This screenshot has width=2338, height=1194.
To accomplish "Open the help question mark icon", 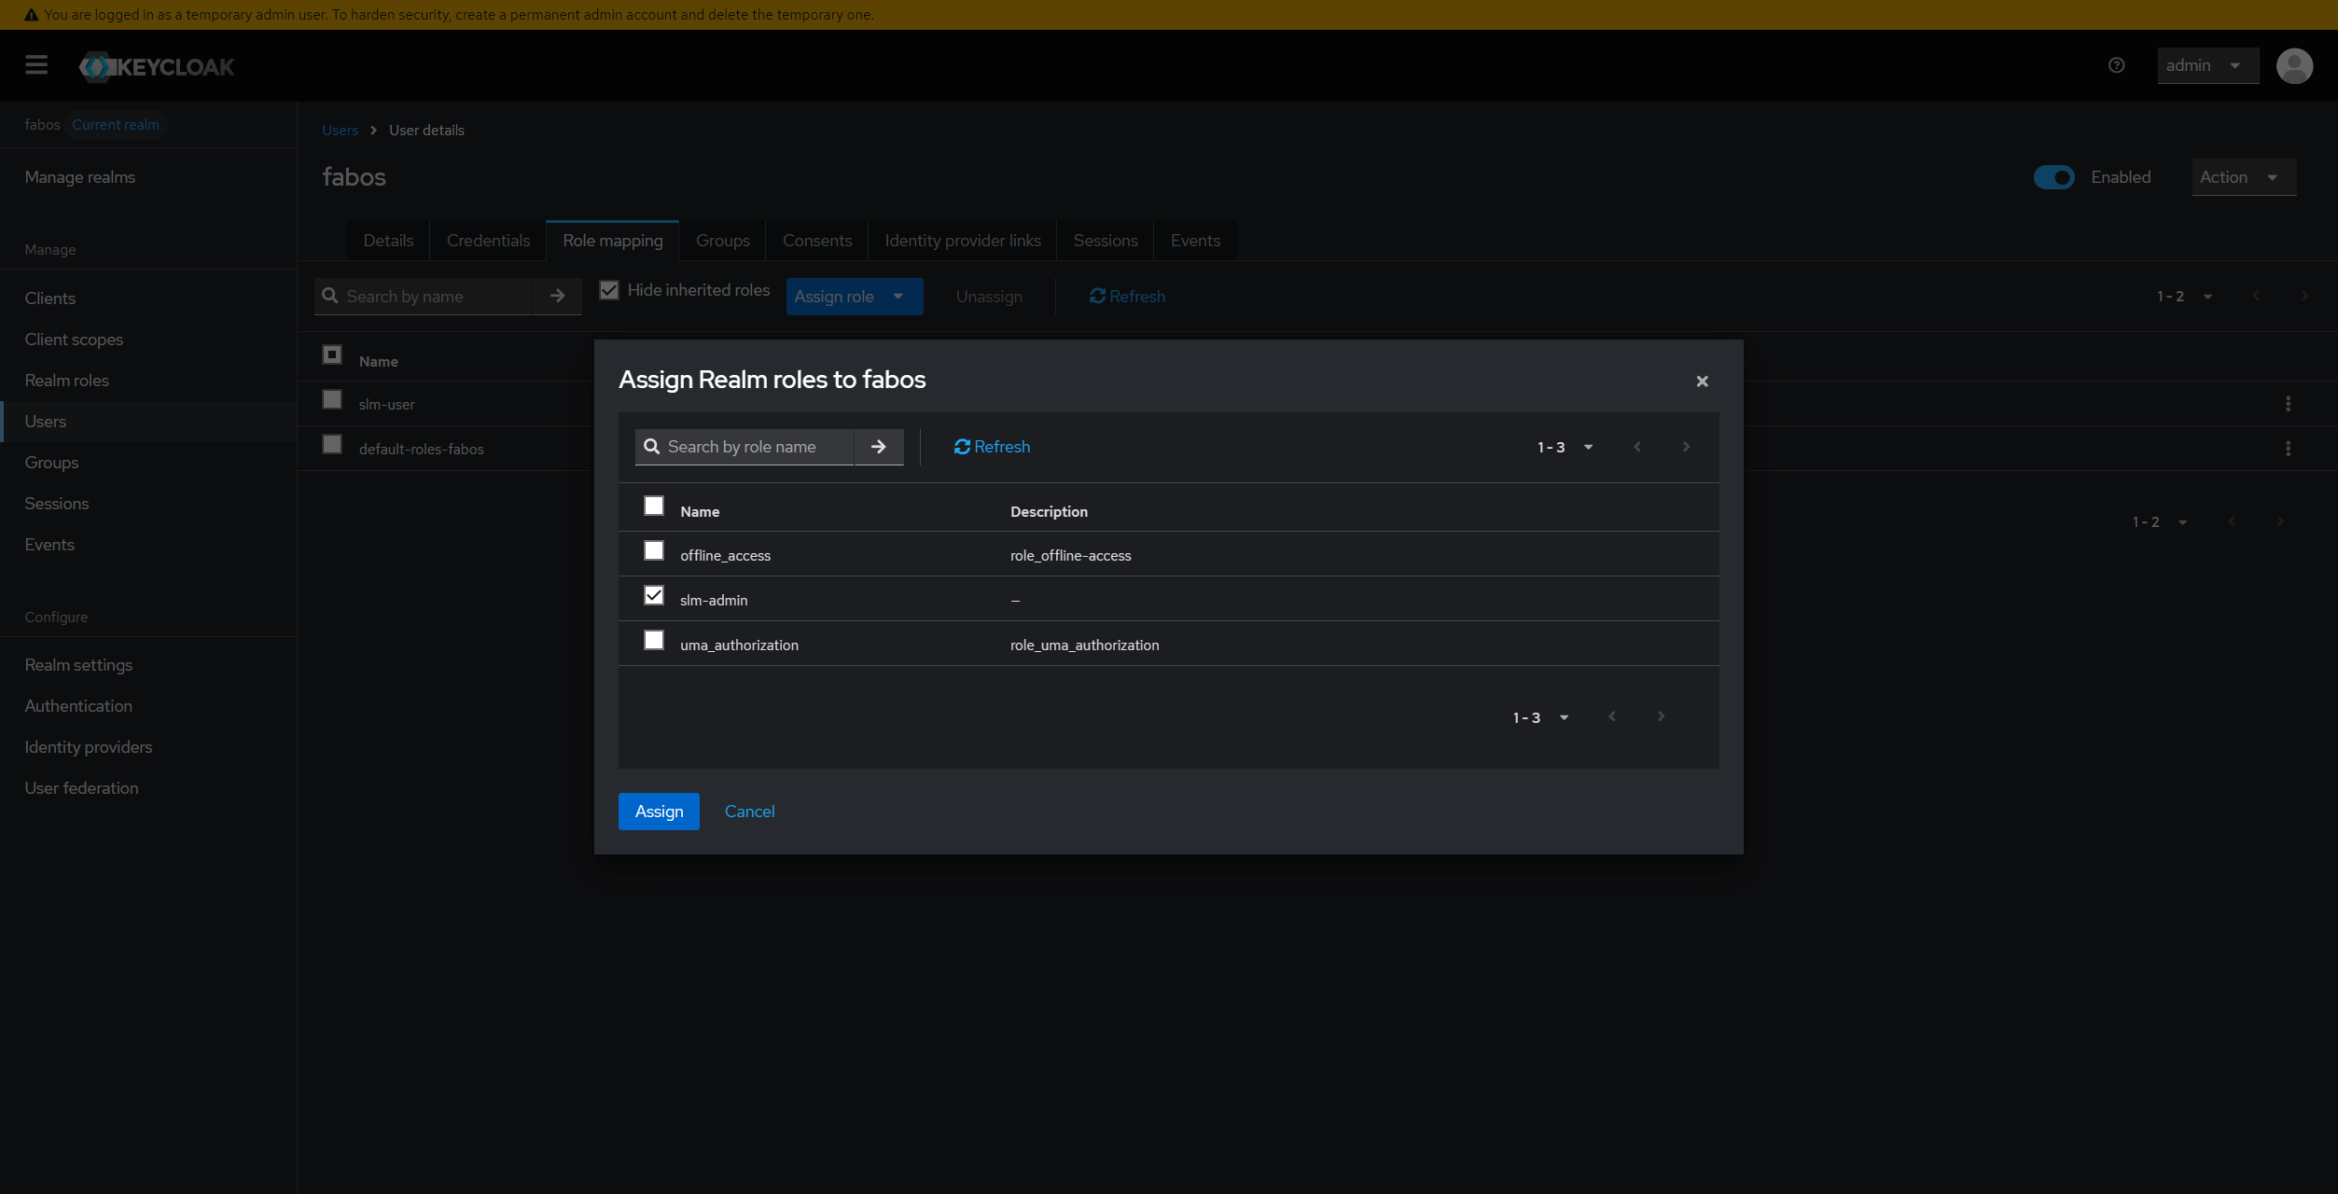I will (x=2116, y=65).
